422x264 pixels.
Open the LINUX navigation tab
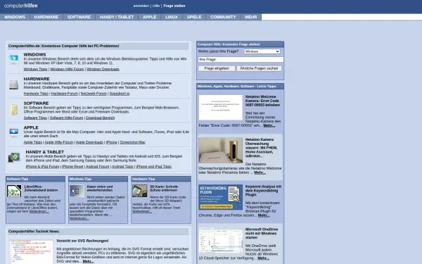pyautogui.click(x=172, y=17)
